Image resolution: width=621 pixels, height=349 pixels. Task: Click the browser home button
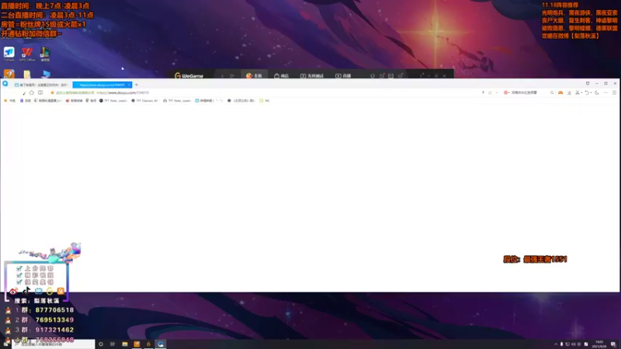(32, 92)
